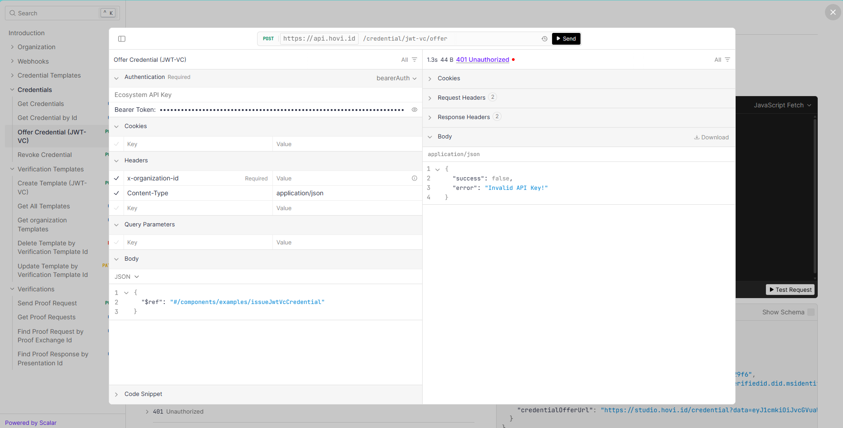
Task: Click the request sections filter icon
Action: tap(414, 60)
